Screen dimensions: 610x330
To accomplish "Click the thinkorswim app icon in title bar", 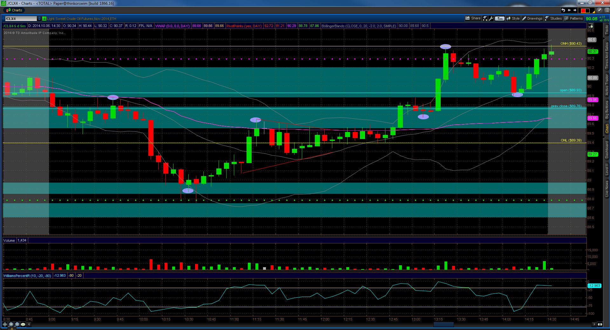I will point(4,3).
